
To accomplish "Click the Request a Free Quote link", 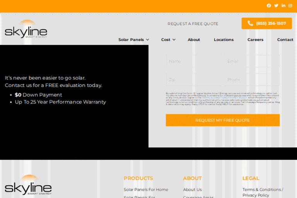I will [193, 24].
